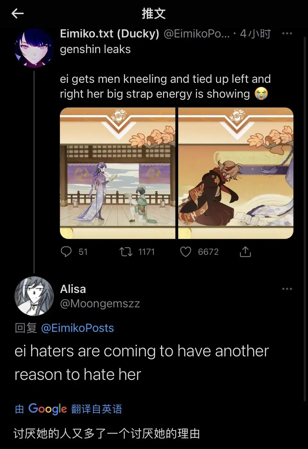308x449 pixels.
Task: Open the more options on Eimiko's tweet
Action: (x=287, y=33)
